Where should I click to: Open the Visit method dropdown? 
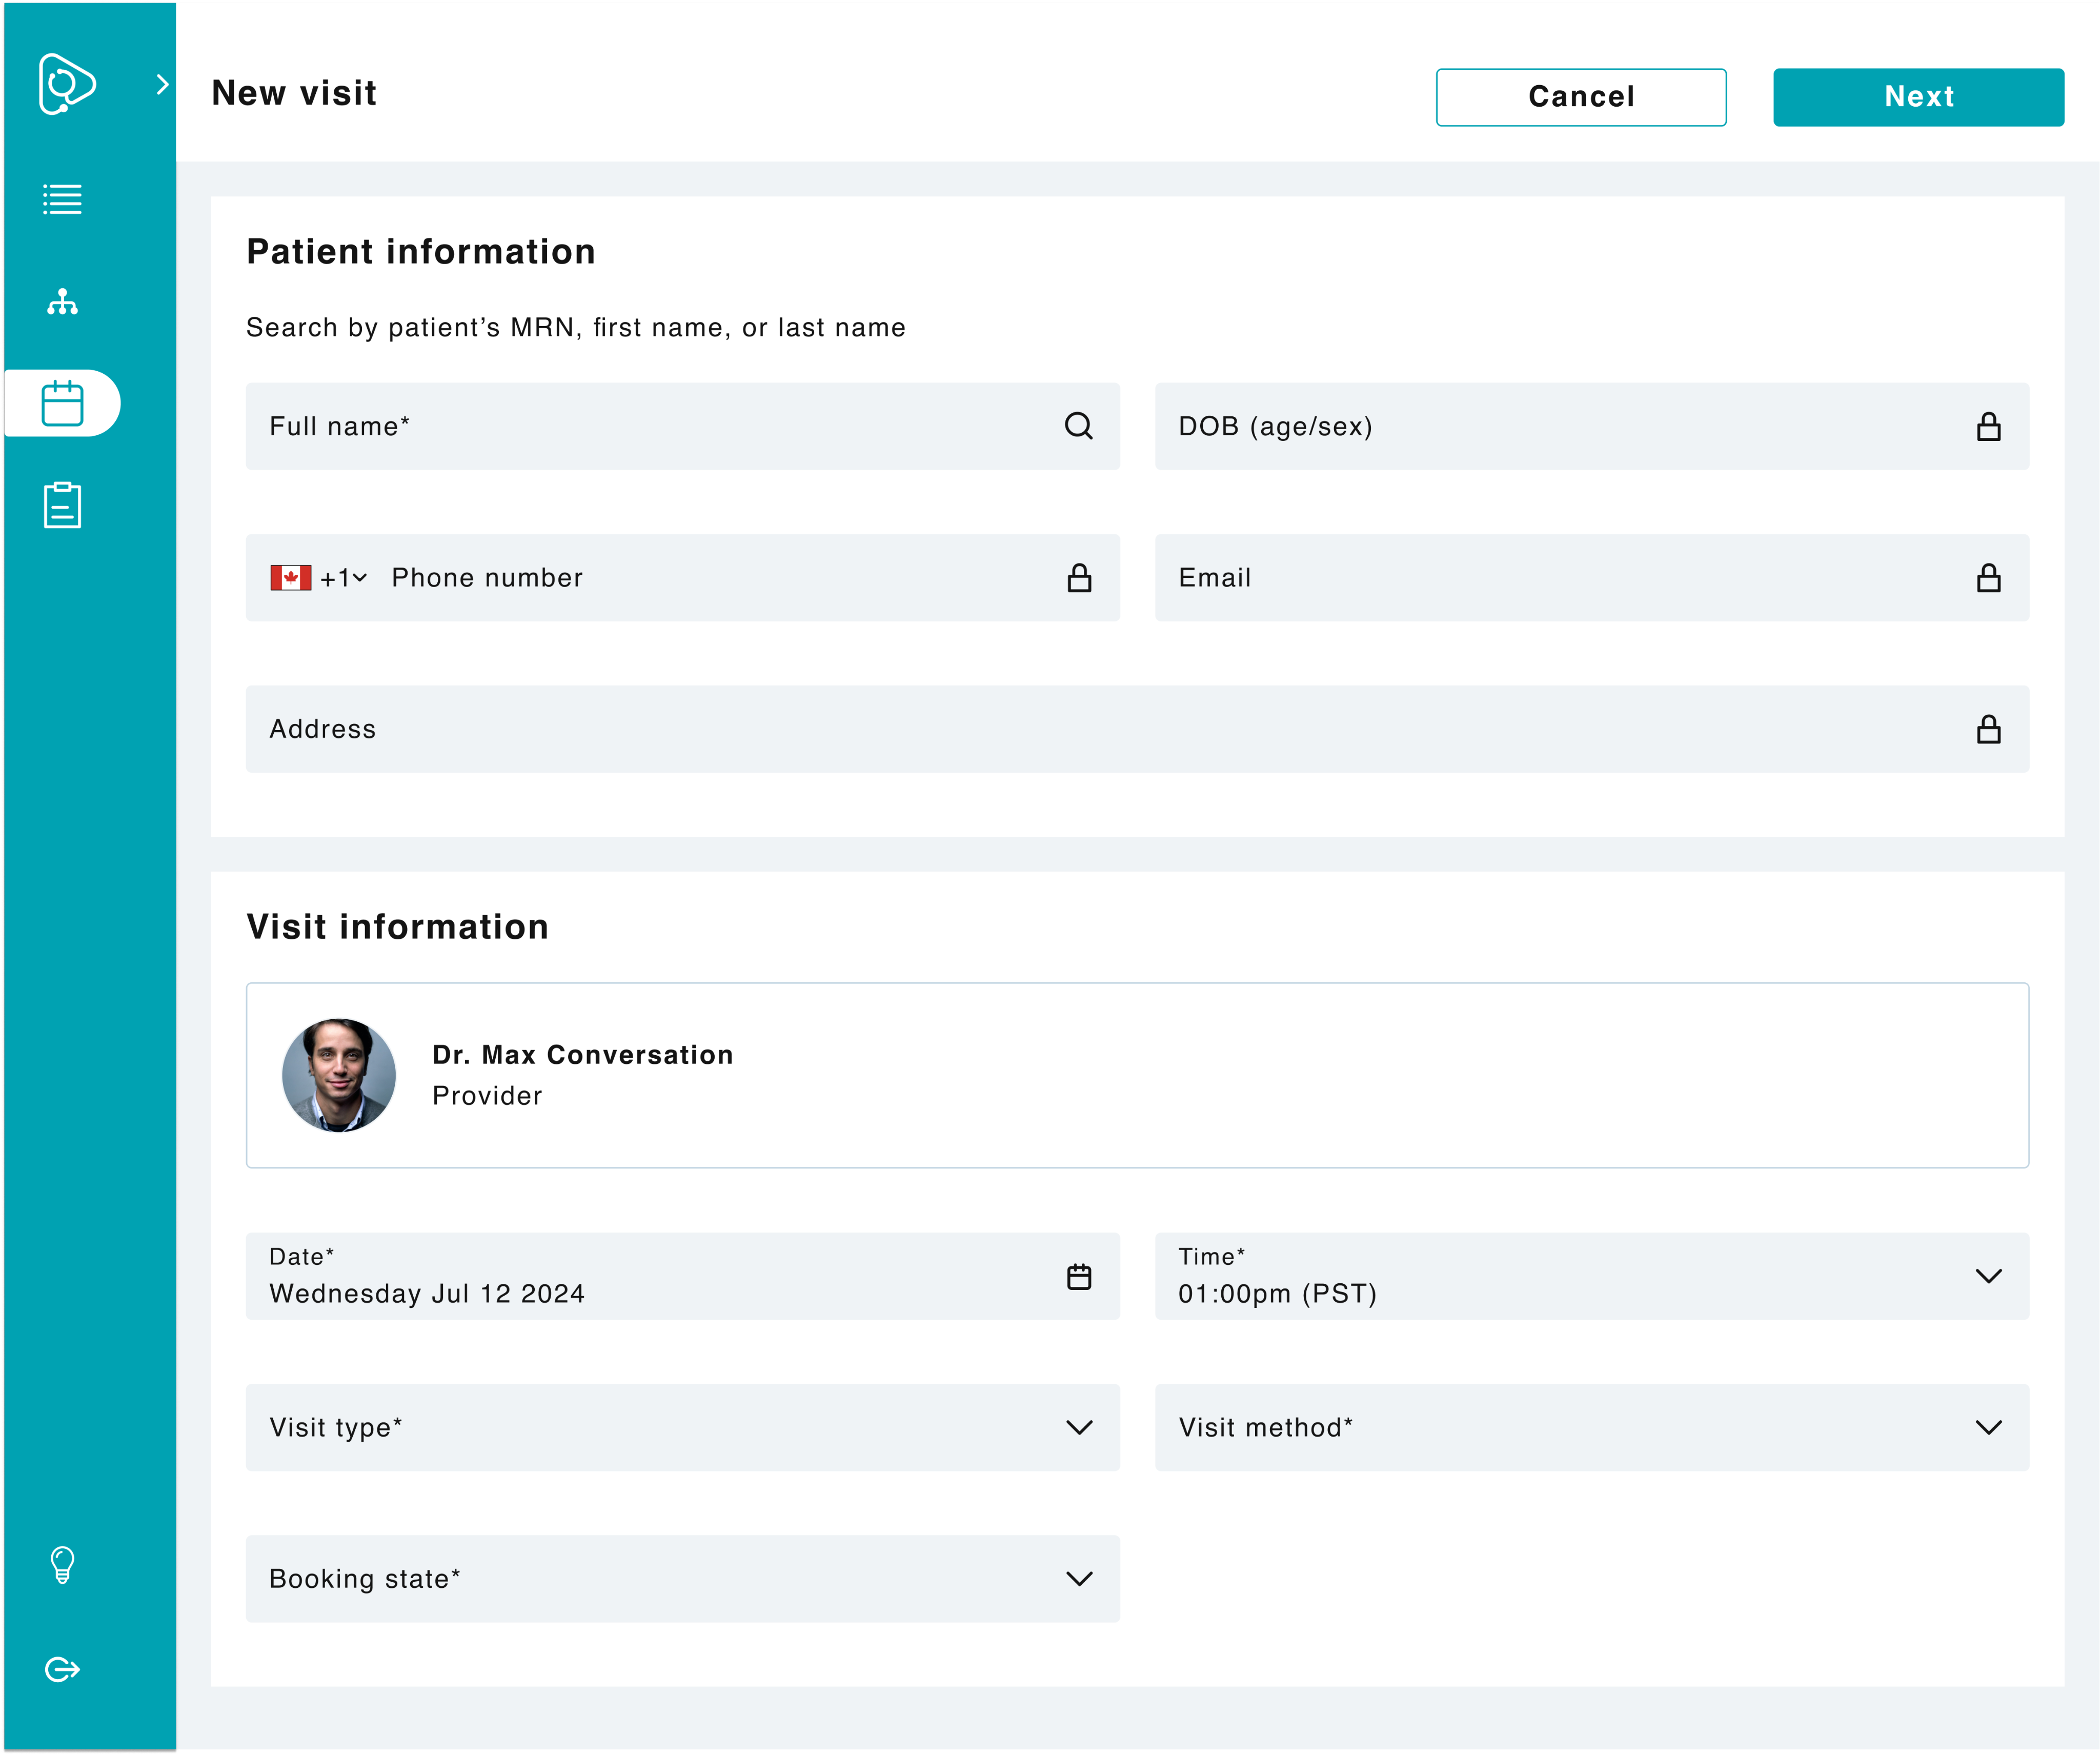[1988, 1427]
